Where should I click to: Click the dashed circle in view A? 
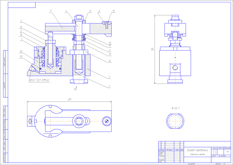click(175, 121)
